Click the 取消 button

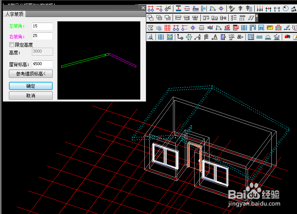click(x=31, y=96)
